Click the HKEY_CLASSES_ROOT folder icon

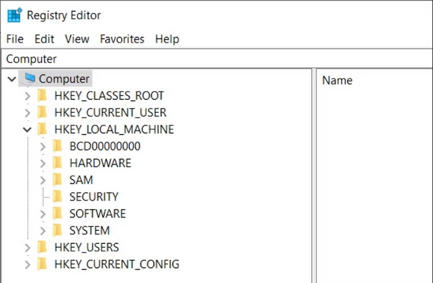42,96
